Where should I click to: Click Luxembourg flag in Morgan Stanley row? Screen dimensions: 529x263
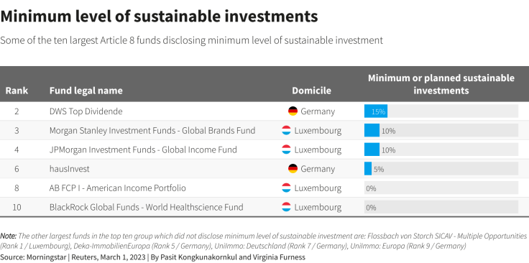286,131
